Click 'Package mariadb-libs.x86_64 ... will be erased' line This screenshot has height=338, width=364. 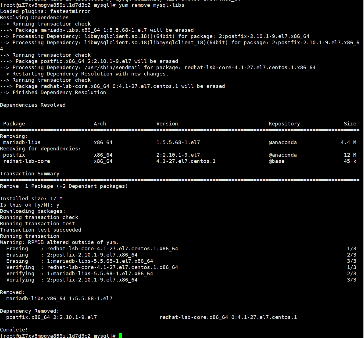pos(97,30)
